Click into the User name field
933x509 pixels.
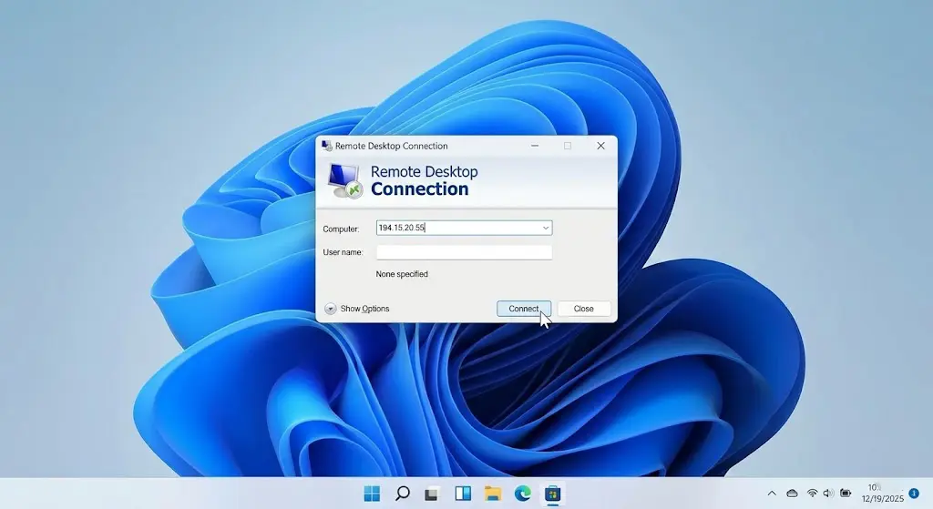[x=464, y=252]
